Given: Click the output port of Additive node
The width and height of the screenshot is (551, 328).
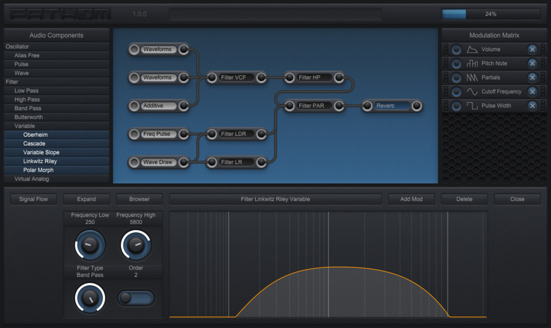Looking at the screenshot, I should [183, 106].
